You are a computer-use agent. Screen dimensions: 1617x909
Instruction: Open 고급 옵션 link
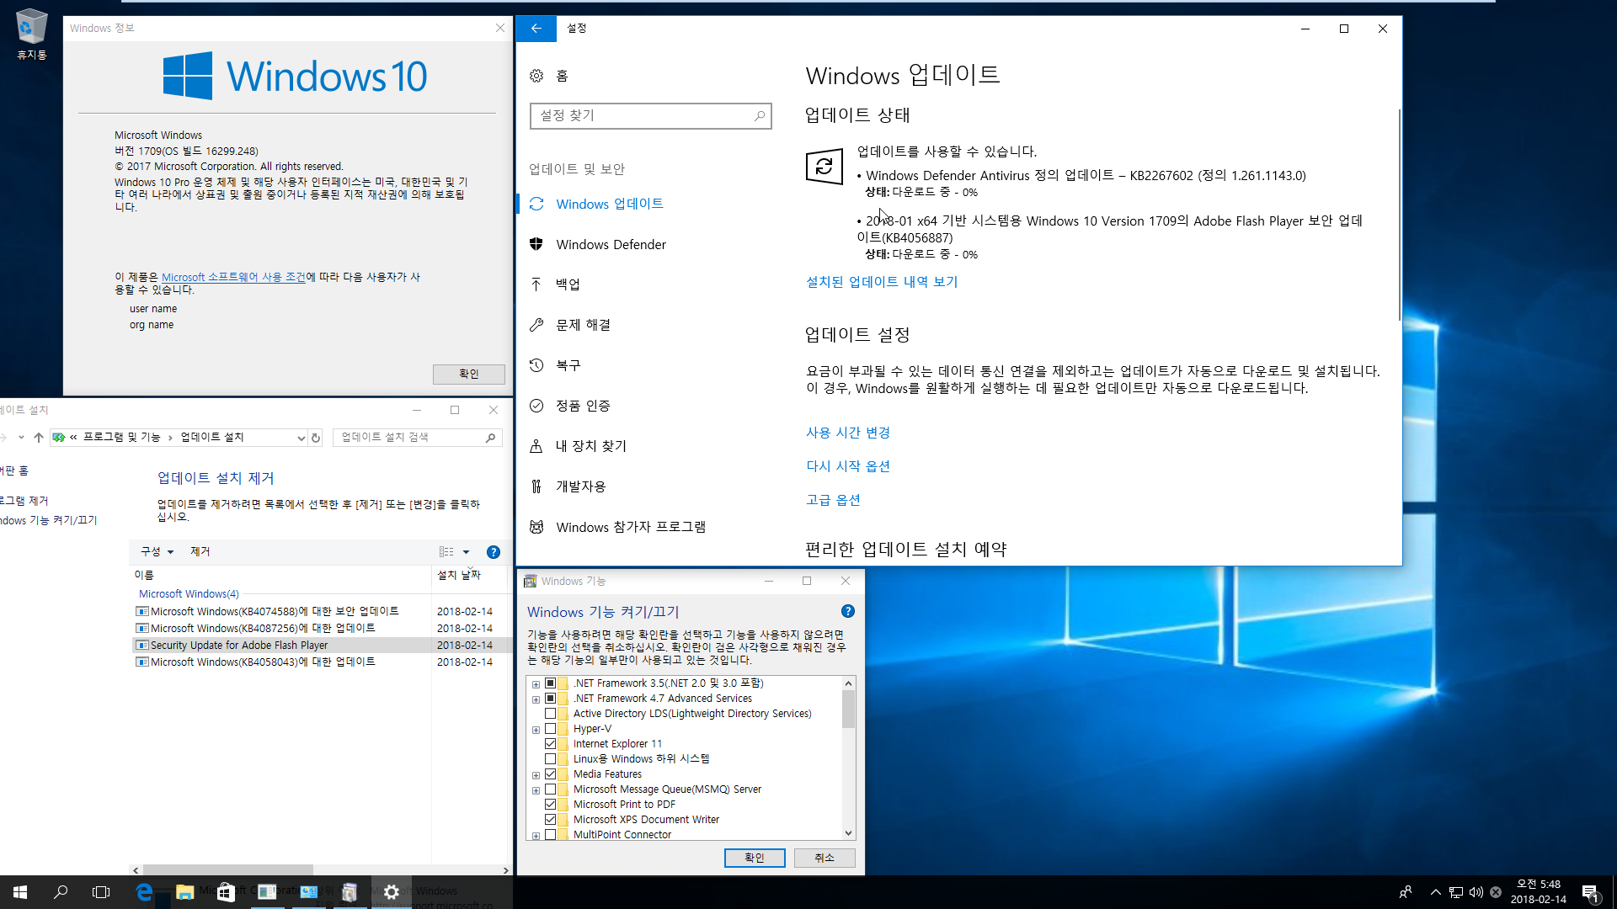[833, 500]
